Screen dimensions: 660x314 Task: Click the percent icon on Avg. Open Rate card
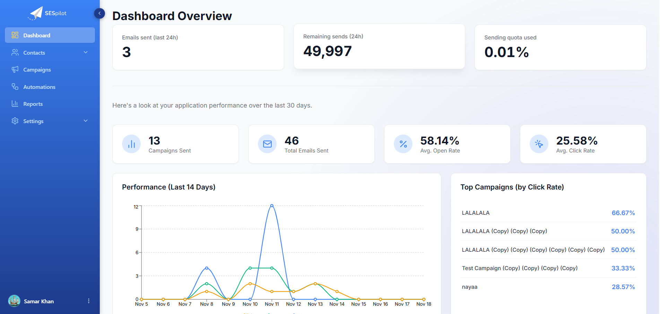403,144
